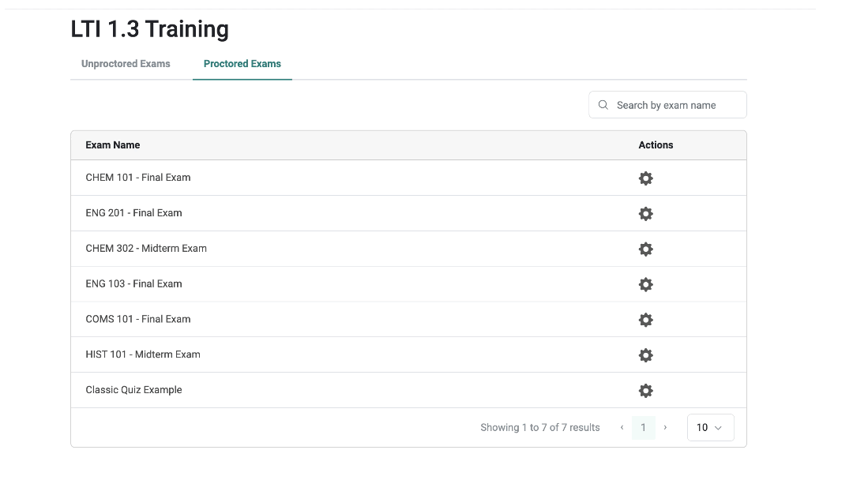Open settings gear for CHEM 101 - Final Exam
The height and width of the screenshot is (480, 853).
[x=645, y=178]
